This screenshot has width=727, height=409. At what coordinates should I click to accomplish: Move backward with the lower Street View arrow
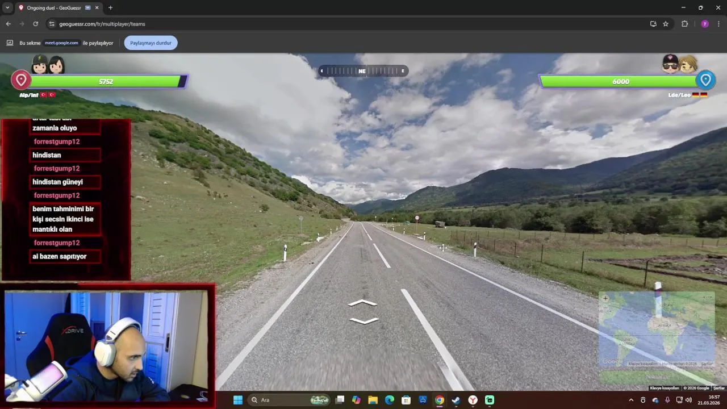coord(363,321)
